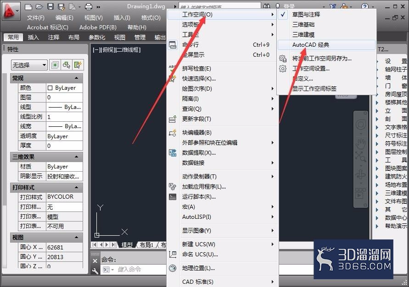
Task: Open the 无选择 object selection dropdown
Action: click(x=29, y=65)
